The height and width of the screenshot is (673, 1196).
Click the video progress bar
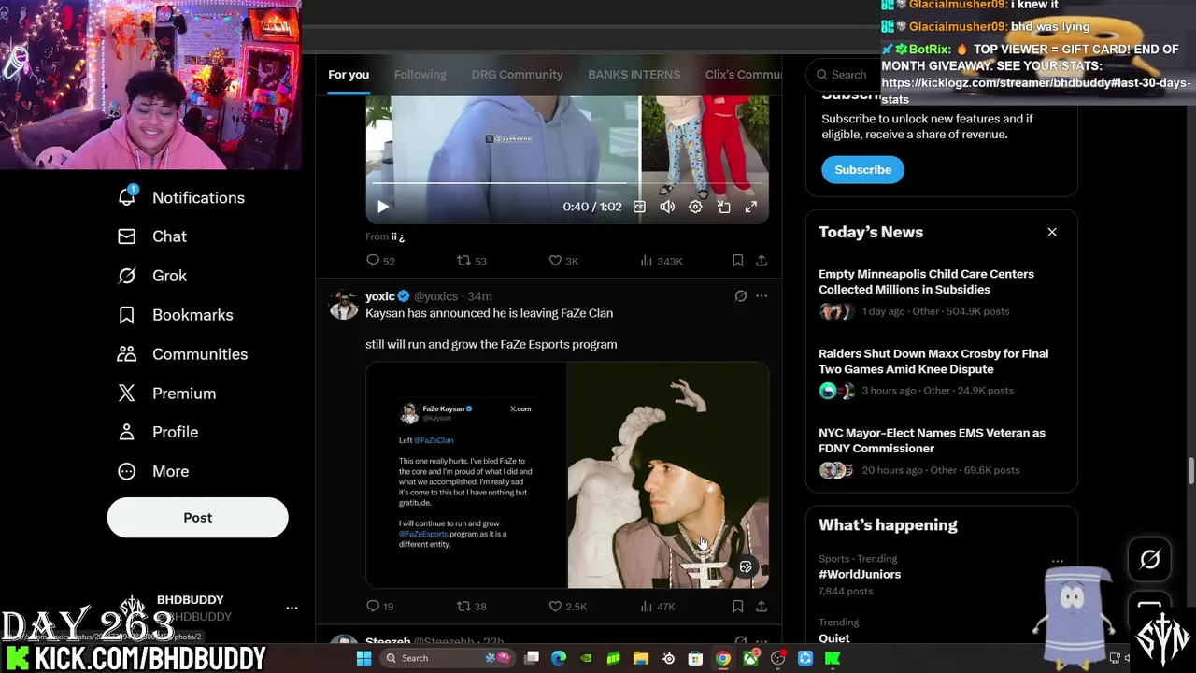point(567,183)
